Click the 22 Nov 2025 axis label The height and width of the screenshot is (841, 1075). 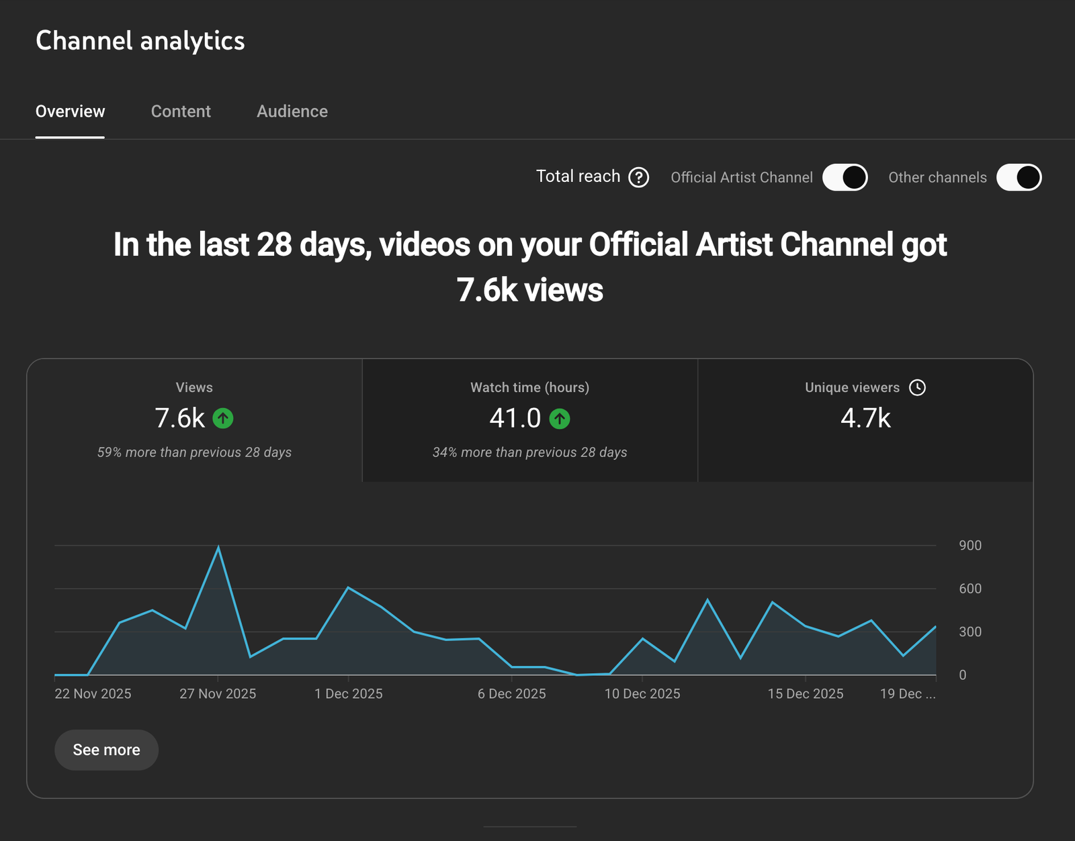pyautogui.click(x=93, y=694)
